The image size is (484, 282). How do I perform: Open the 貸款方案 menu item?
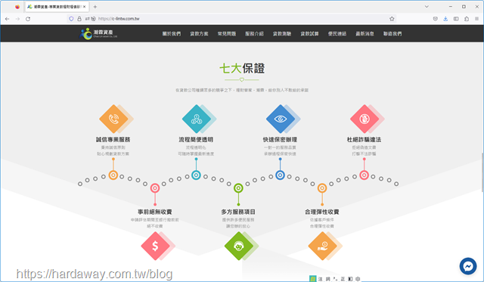199,33
